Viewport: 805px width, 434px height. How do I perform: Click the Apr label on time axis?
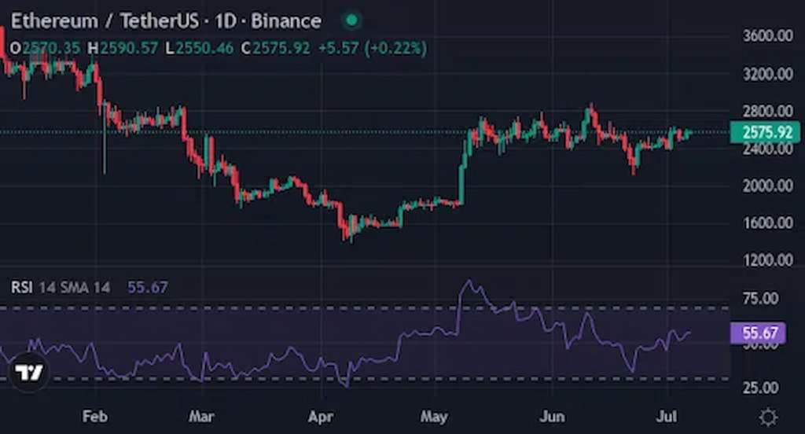click(321, 416)
